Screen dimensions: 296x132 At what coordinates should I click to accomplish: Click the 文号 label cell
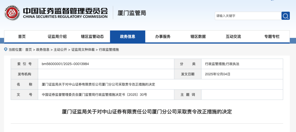[25, 95]
